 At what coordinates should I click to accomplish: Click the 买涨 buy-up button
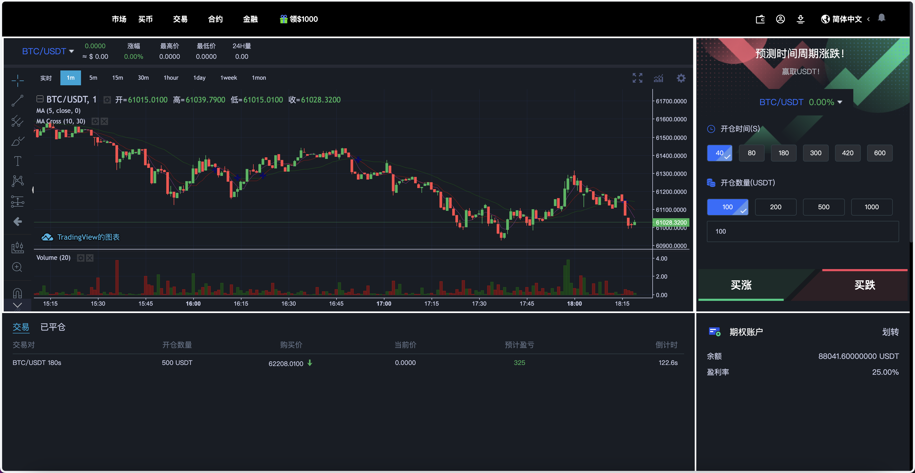click(741, 285)
